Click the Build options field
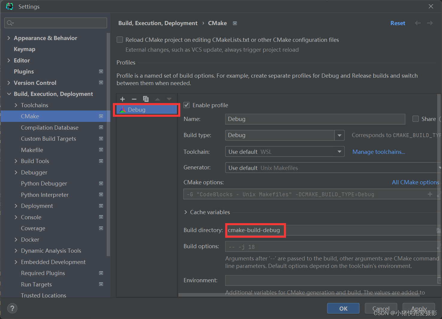Screen dimensions: 442x319 (x=332, y=247)
